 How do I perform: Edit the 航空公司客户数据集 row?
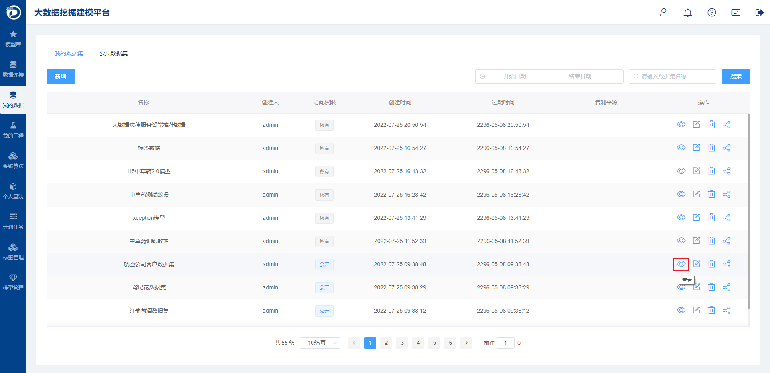[x=697, y=264]
